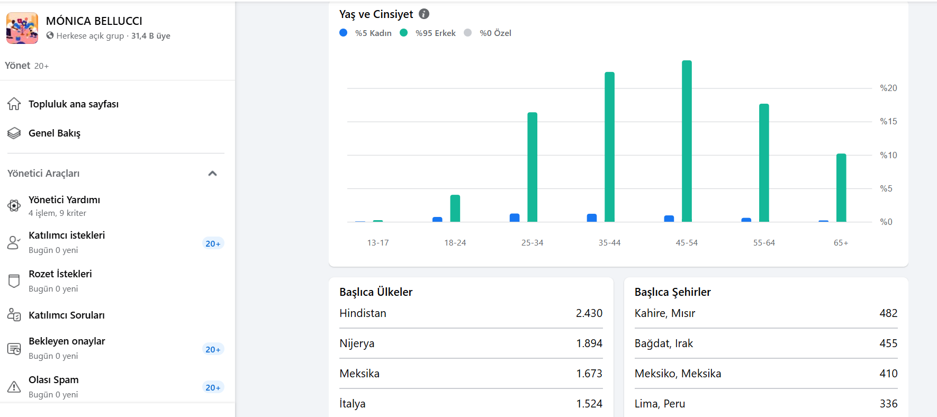Viewport: 937px width, 417px height.
Task: Click the Bekleyen onaylar icon
Action: pyautogui.click(x=14, y=349)
